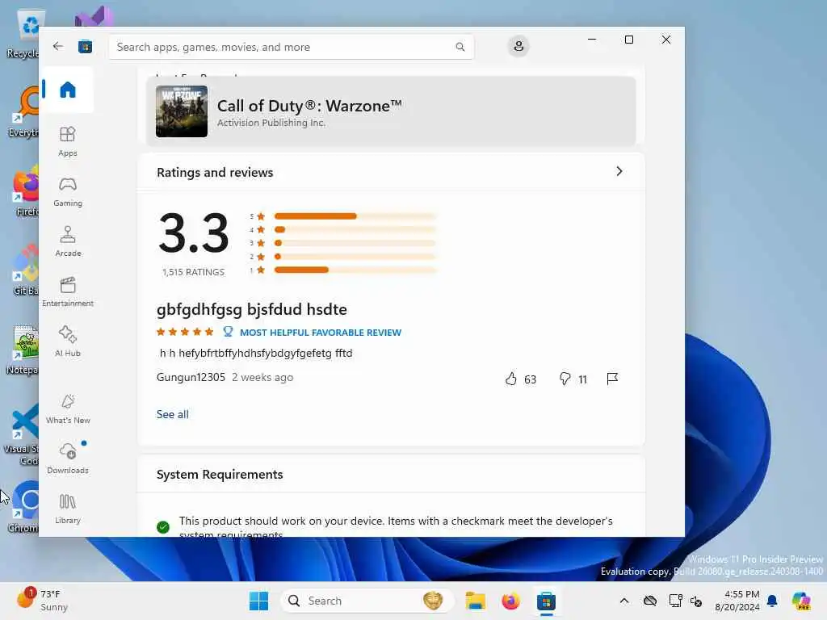Open File Explorer from the taskbar
This screenshot has width=827, height=620.
click(475, 601)
